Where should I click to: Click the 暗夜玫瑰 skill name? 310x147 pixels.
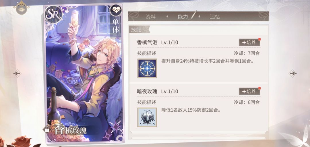[147, 91]
